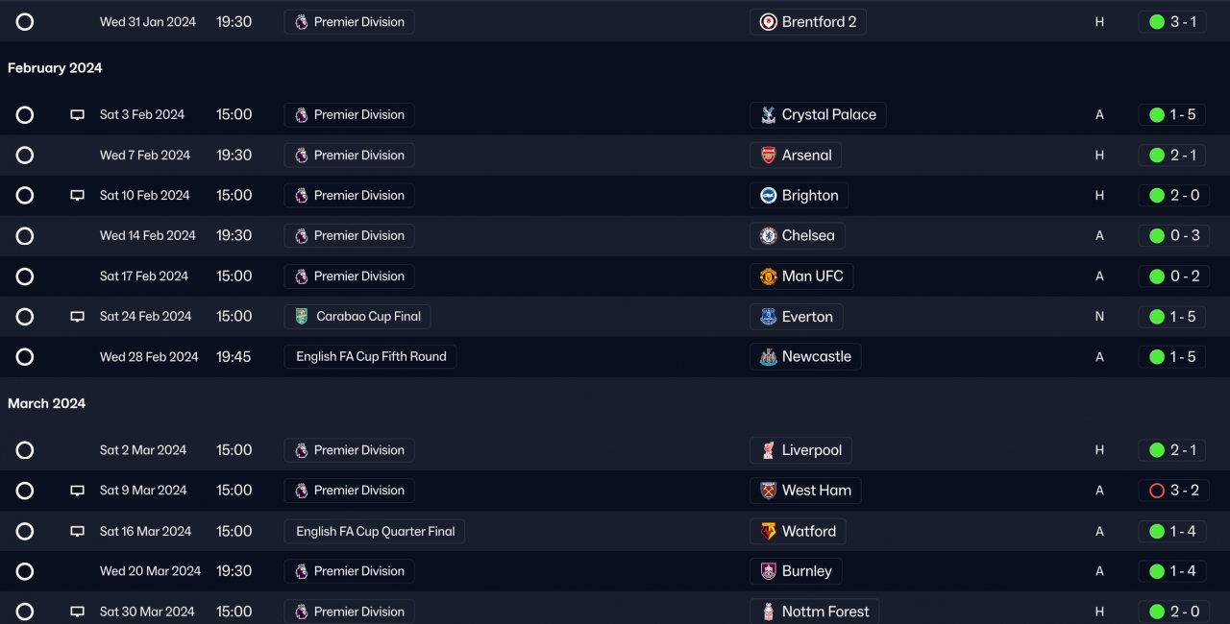Open English FA Cup Quarter Final competition
This screenshot has width=1230, height=624.
click(x=375, y=532)
